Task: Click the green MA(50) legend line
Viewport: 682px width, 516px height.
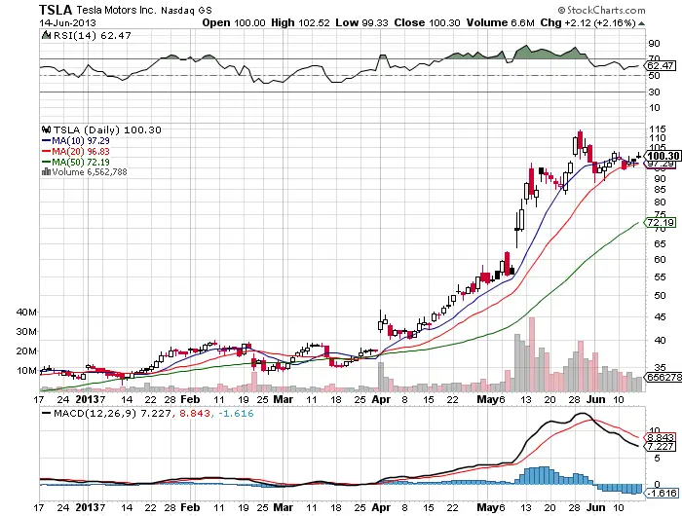Action: 47,162
